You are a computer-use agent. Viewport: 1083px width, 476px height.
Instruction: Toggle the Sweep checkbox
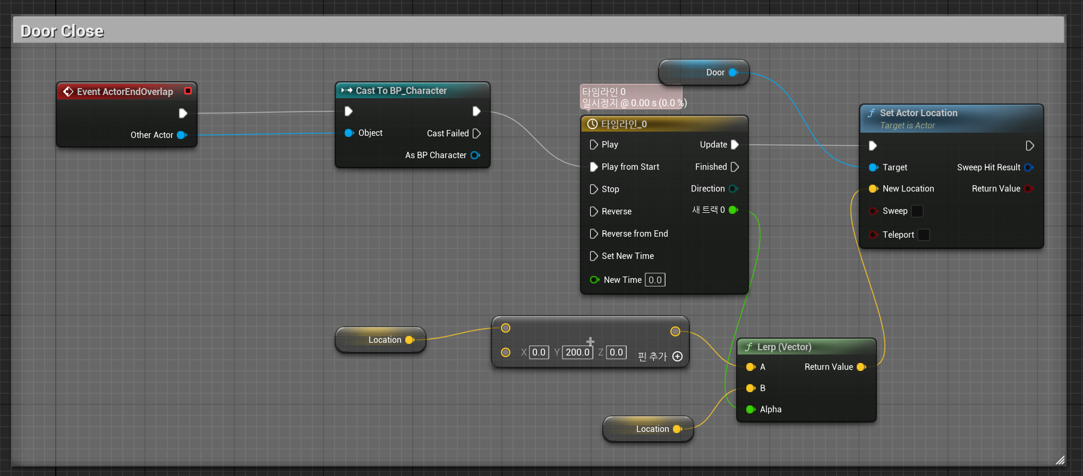[917, 211]
